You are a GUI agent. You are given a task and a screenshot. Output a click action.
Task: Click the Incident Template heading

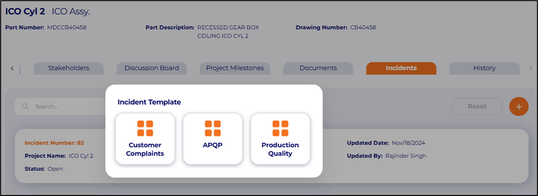149,102
